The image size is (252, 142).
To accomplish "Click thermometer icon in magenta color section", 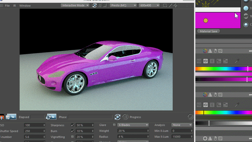I will [x=215, y=51].
